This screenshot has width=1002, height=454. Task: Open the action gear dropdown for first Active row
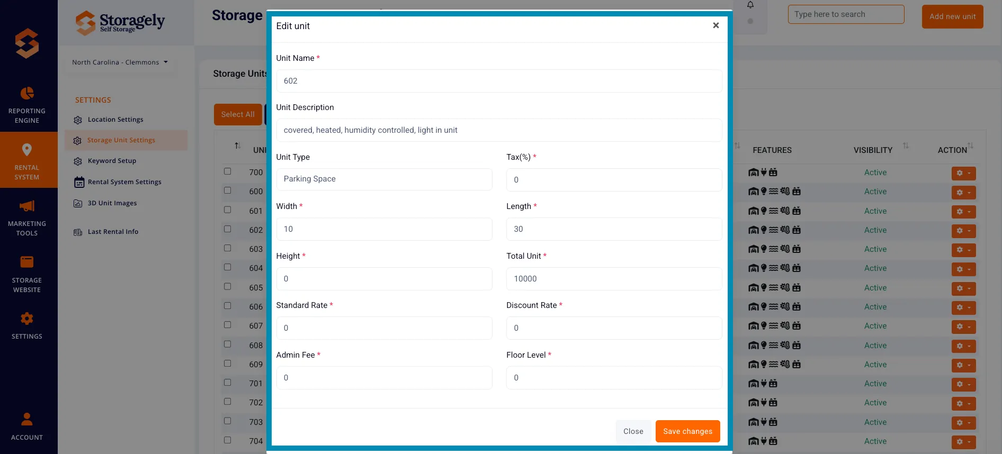coord(963,173)
